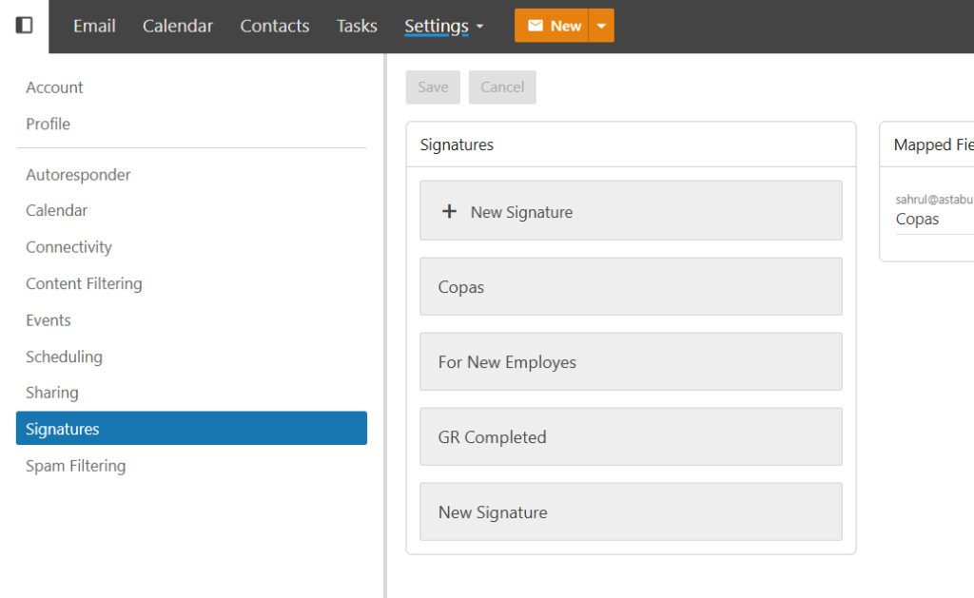Open the New button dropdown arrow
The image size is (974, 598).
(602, 26)
